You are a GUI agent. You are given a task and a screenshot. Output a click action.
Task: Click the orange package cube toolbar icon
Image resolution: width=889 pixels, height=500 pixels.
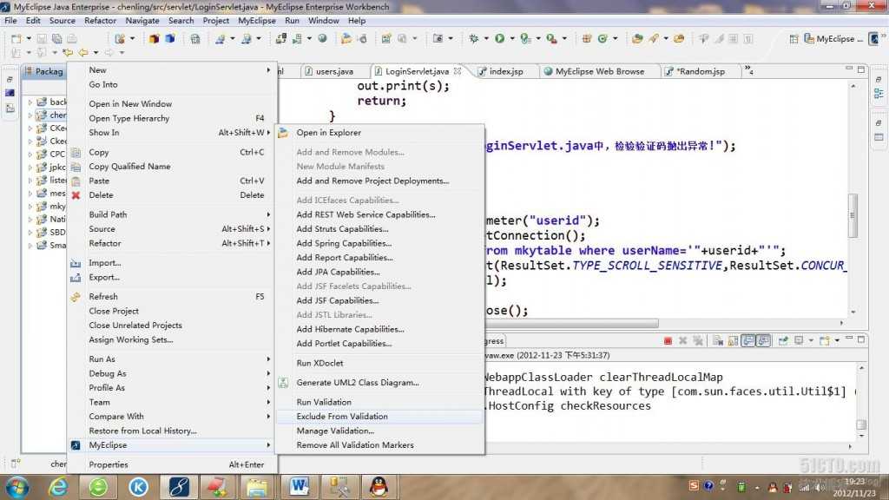tap(155, 38)
